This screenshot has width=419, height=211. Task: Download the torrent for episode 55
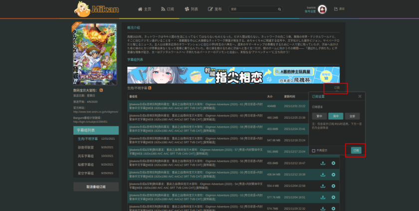point(323,175)
